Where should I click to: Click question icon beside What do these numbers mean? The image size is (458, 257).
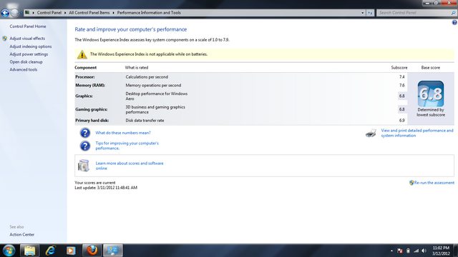pyautogui.click(x=85, y=133)
